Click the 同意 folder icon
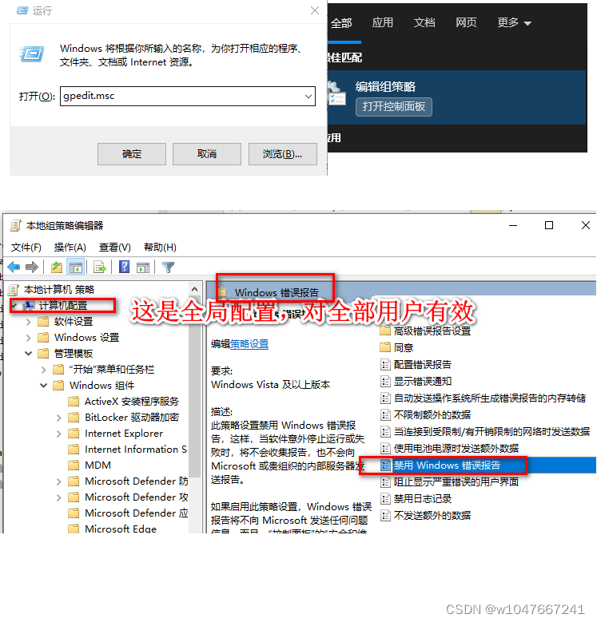The height and width of the screenshot is (622, 597). (385, 347)
